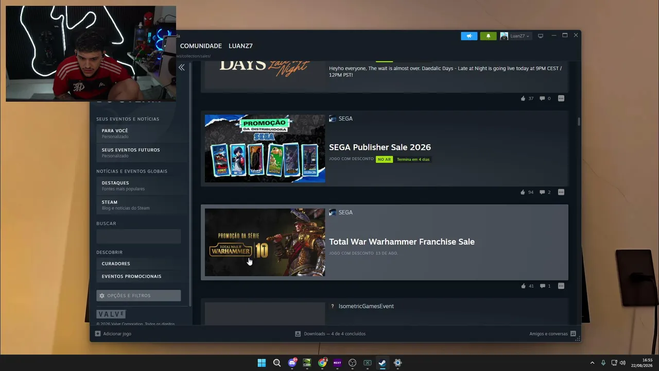Screen dimensions: 659x371
Task: Click the SEGA publisher name above Total War sale
Action: (345, 212)
